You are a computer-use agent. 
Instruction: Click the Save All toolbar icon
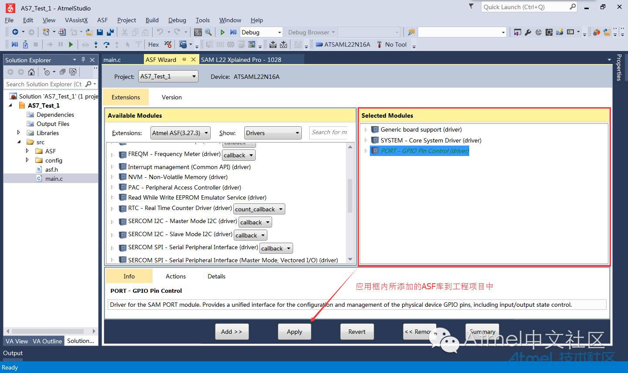(x=110, y=32)
